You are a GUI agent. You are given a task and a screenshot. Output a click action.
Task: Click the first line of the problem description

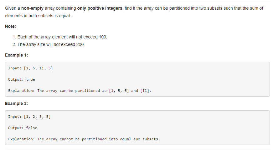(134, 8)
